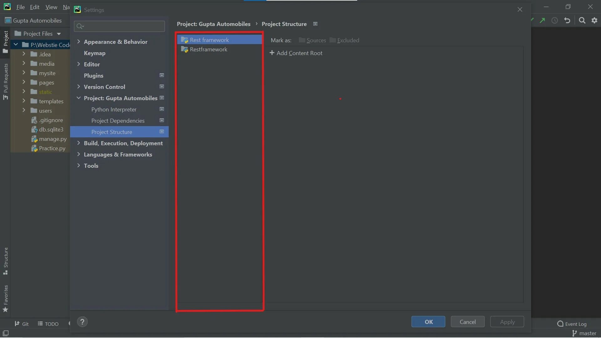Expand the templates folder

(24, 101)
